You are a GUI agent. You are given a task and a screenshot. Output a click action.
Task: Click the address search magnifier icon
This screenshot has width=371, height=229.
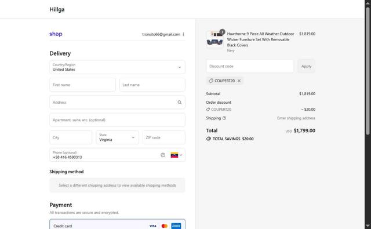click(x=180, y=102)
